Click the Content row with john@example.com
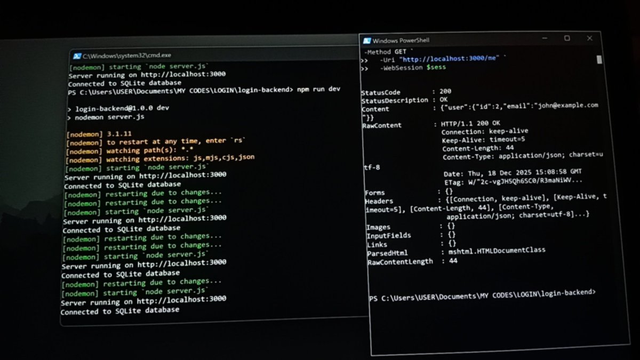The height and width of the screenshot is (360, 640). pyautogui.click(x=480, y=108)
